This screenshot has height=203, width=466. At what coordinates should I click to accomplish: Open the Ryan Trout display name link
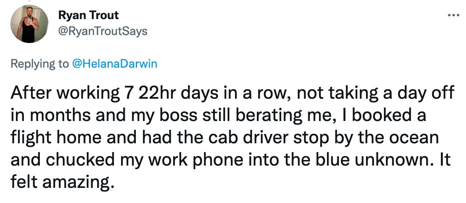pyautogui.click(x=88, y=16)
